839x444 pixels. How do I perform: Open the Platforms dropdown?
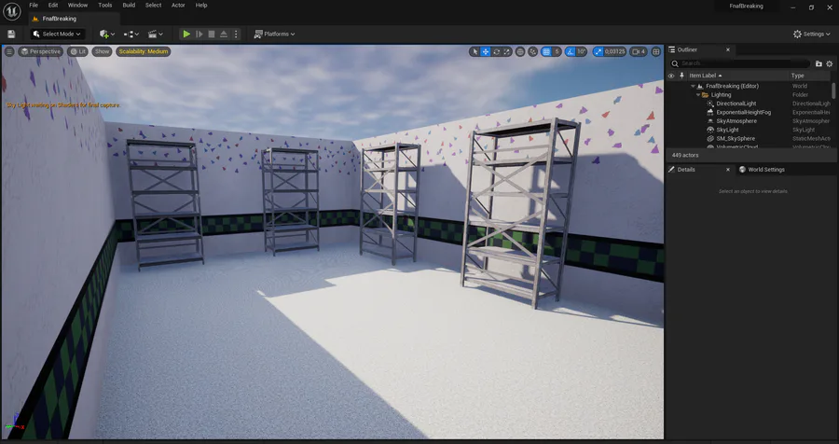click(x=274, y=34)
